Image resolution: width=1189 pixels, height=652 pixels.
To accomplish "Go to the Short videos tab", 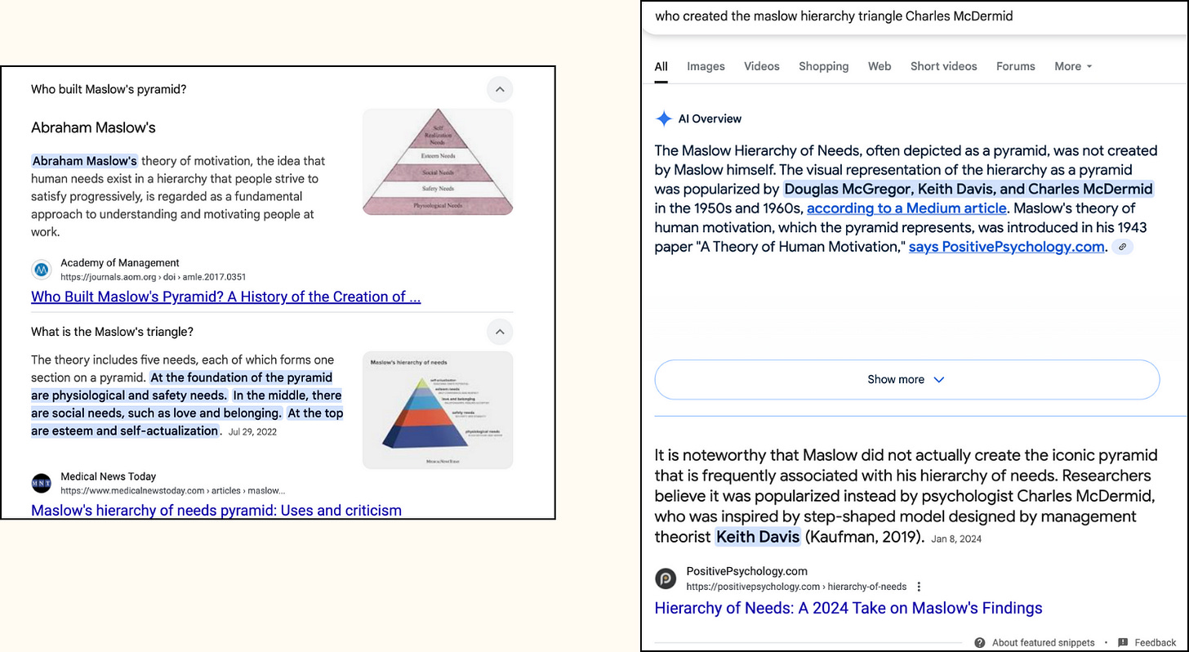I will click(x=943, y=66).
